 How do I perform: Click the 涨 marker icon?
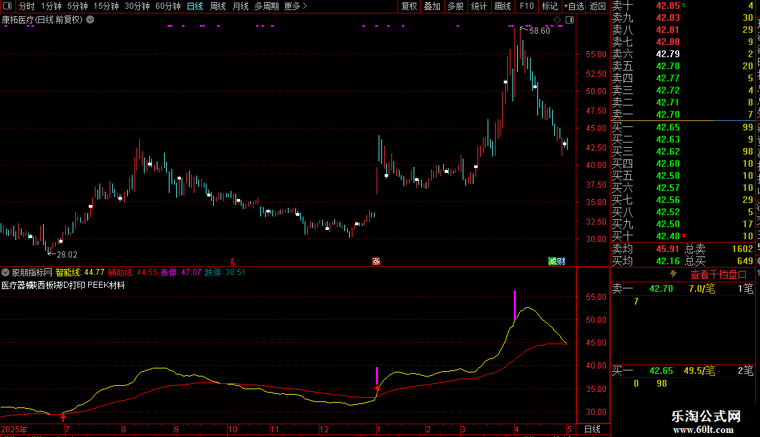click(376, 262)
